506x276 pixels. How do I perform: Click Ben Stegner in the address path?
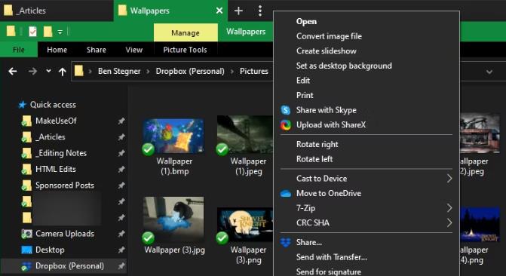pyautogui.click(x=119, y=72)
